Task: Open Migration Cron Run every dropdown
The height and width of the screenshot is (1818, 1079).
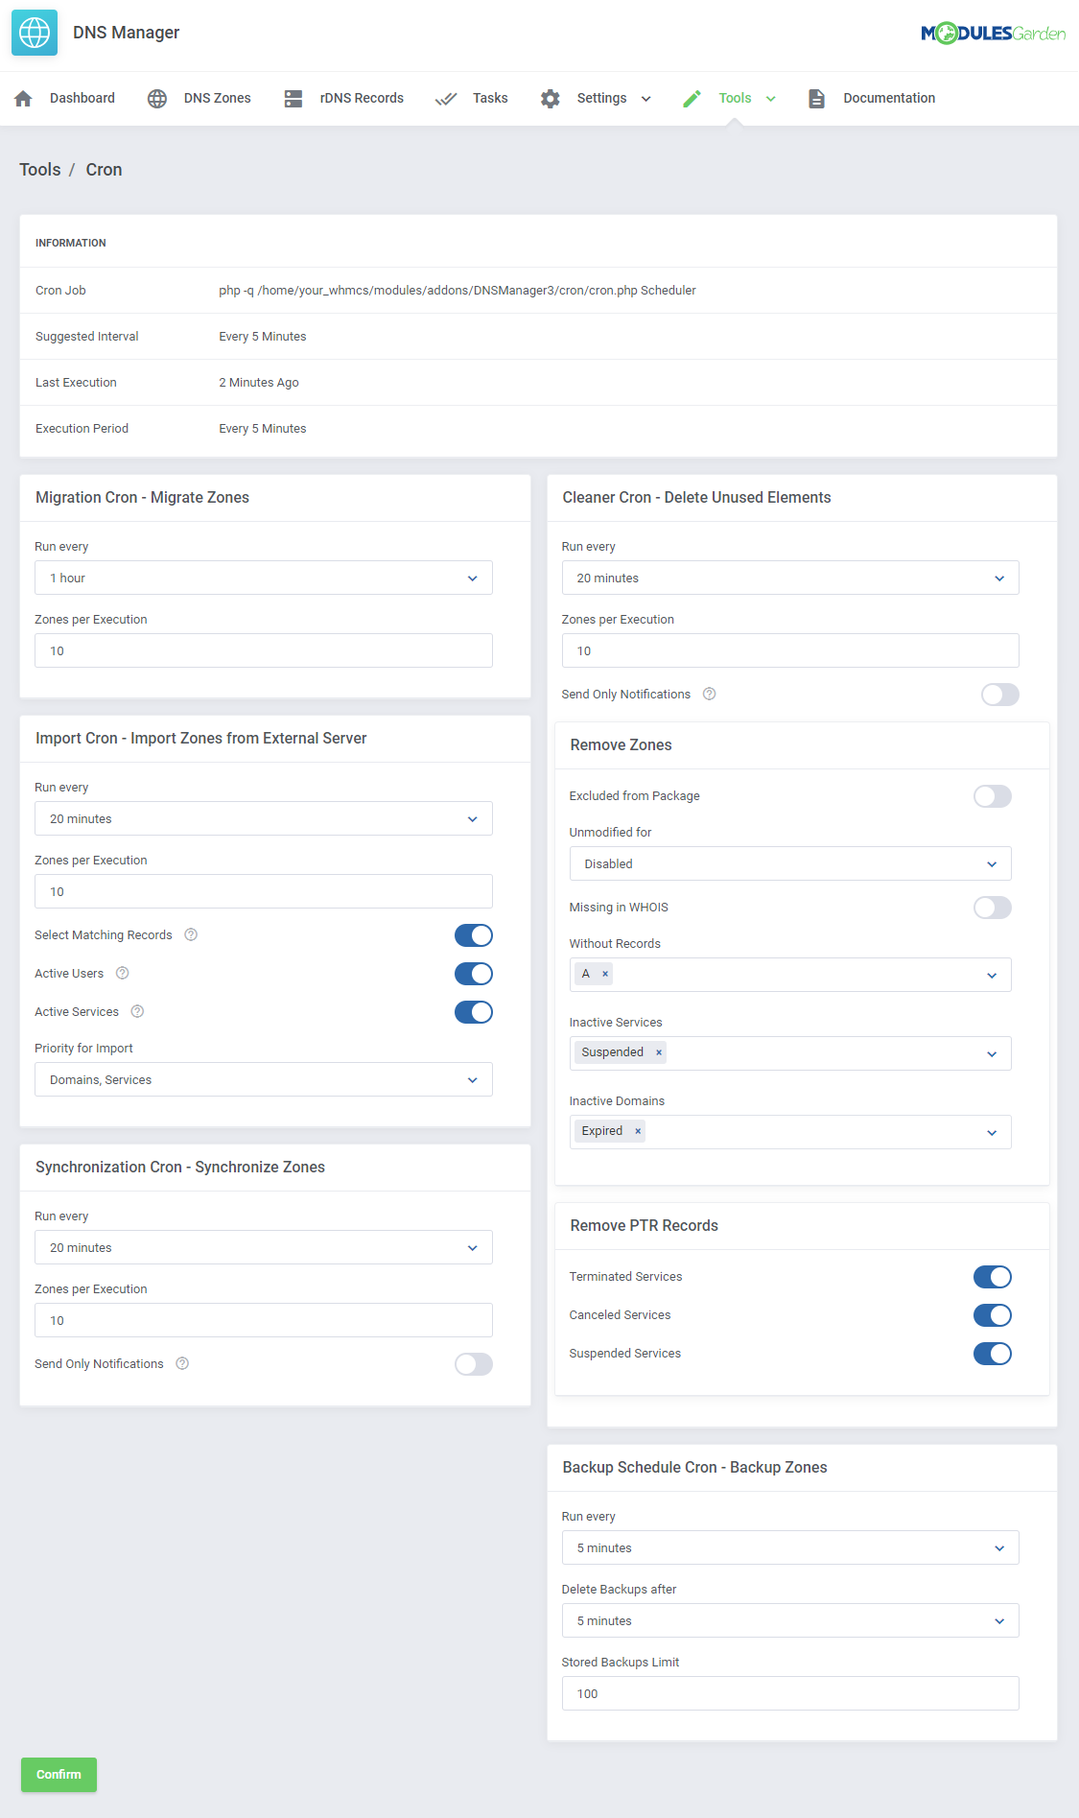Action: 264,578
